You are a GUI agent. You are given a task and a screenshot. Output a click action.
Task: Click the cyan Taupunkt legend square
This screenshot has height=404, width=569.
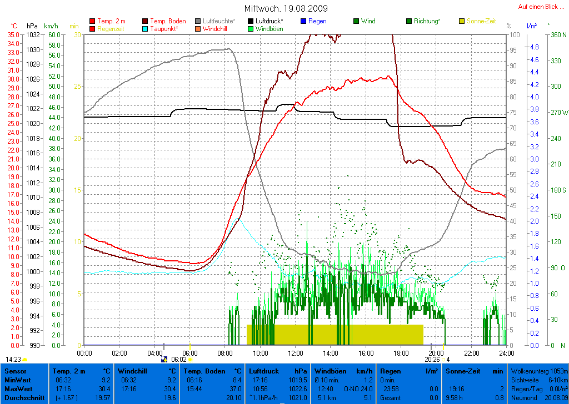coord(146,29)
